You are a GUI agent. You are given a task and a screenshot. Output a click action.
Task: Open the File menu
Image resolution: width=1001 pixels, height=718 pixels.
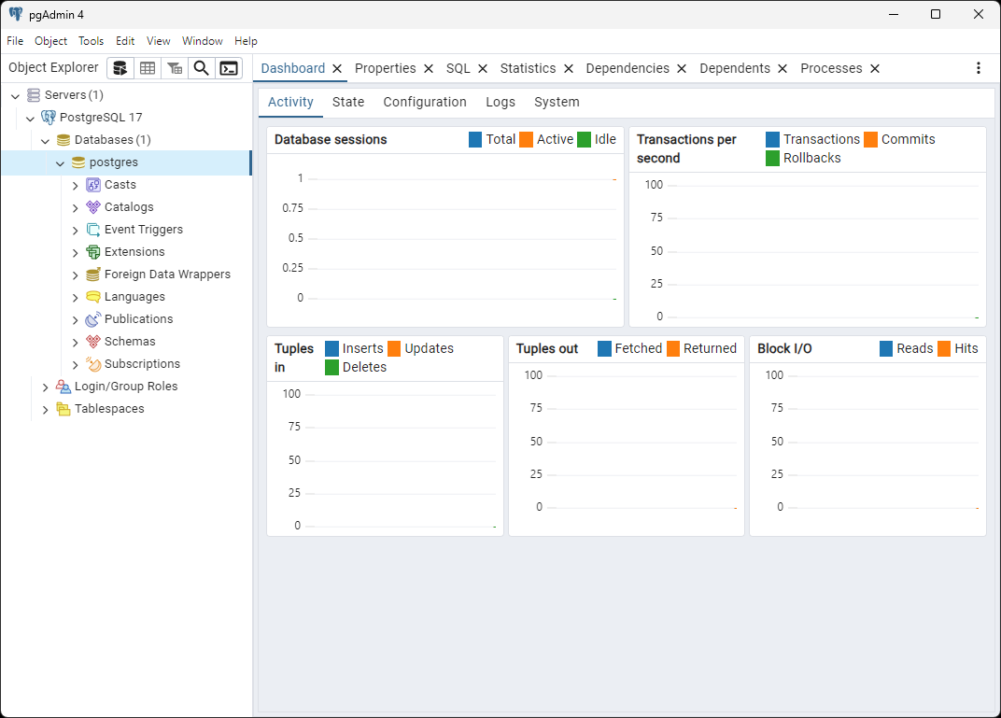pyautogui.click(x=15, y=41)
